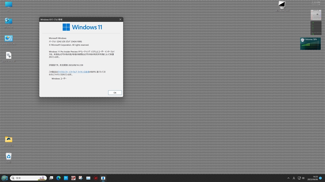Click the Windows version dialog title bar
Image resolution: width=325 pixels, height=182 pixels.
click(x=79, y=19)
